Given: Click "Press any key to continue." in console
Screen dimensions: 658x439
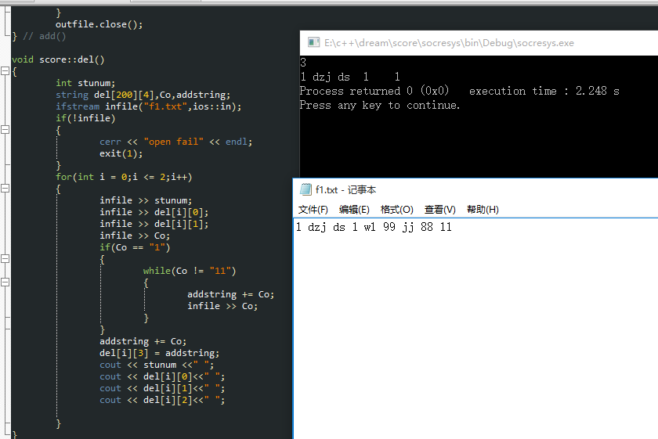Looking at the screenshot, I should pos(380,105).
